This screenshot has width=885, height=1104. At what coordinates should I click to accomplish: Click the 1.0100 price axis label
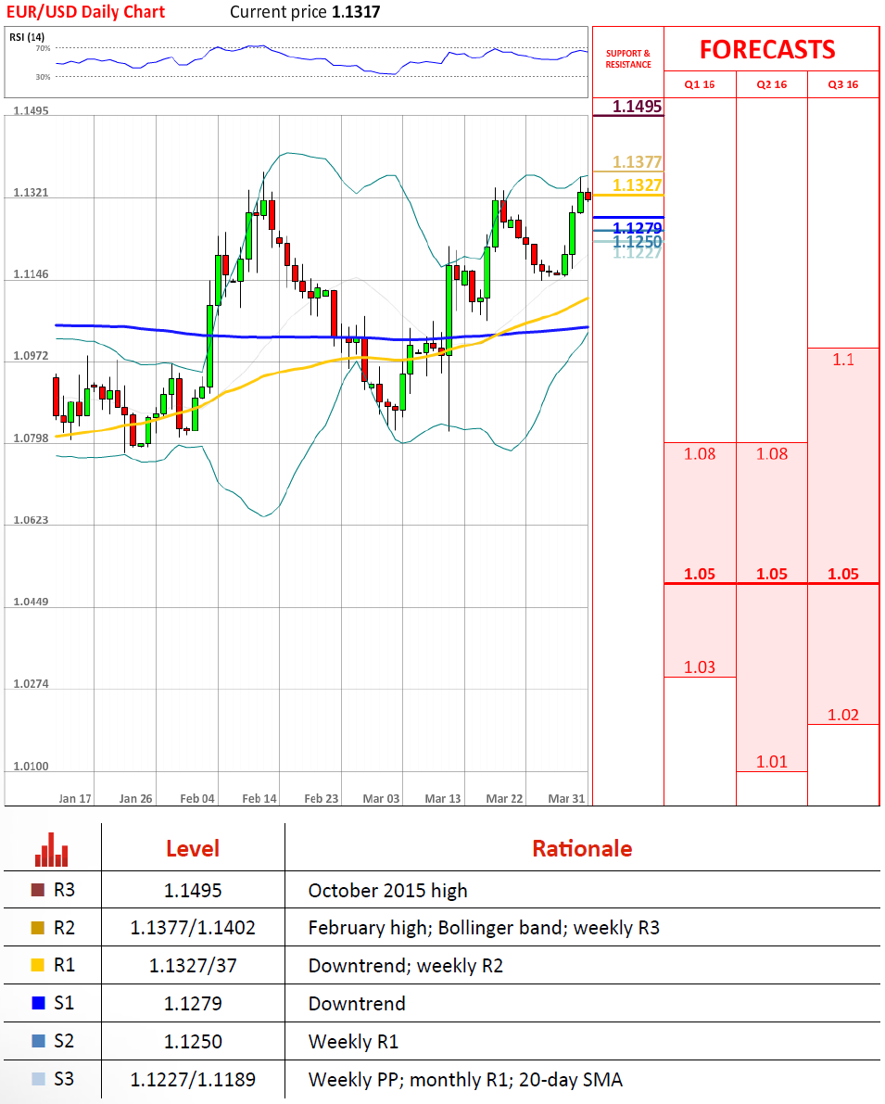(x=31, y=766)
